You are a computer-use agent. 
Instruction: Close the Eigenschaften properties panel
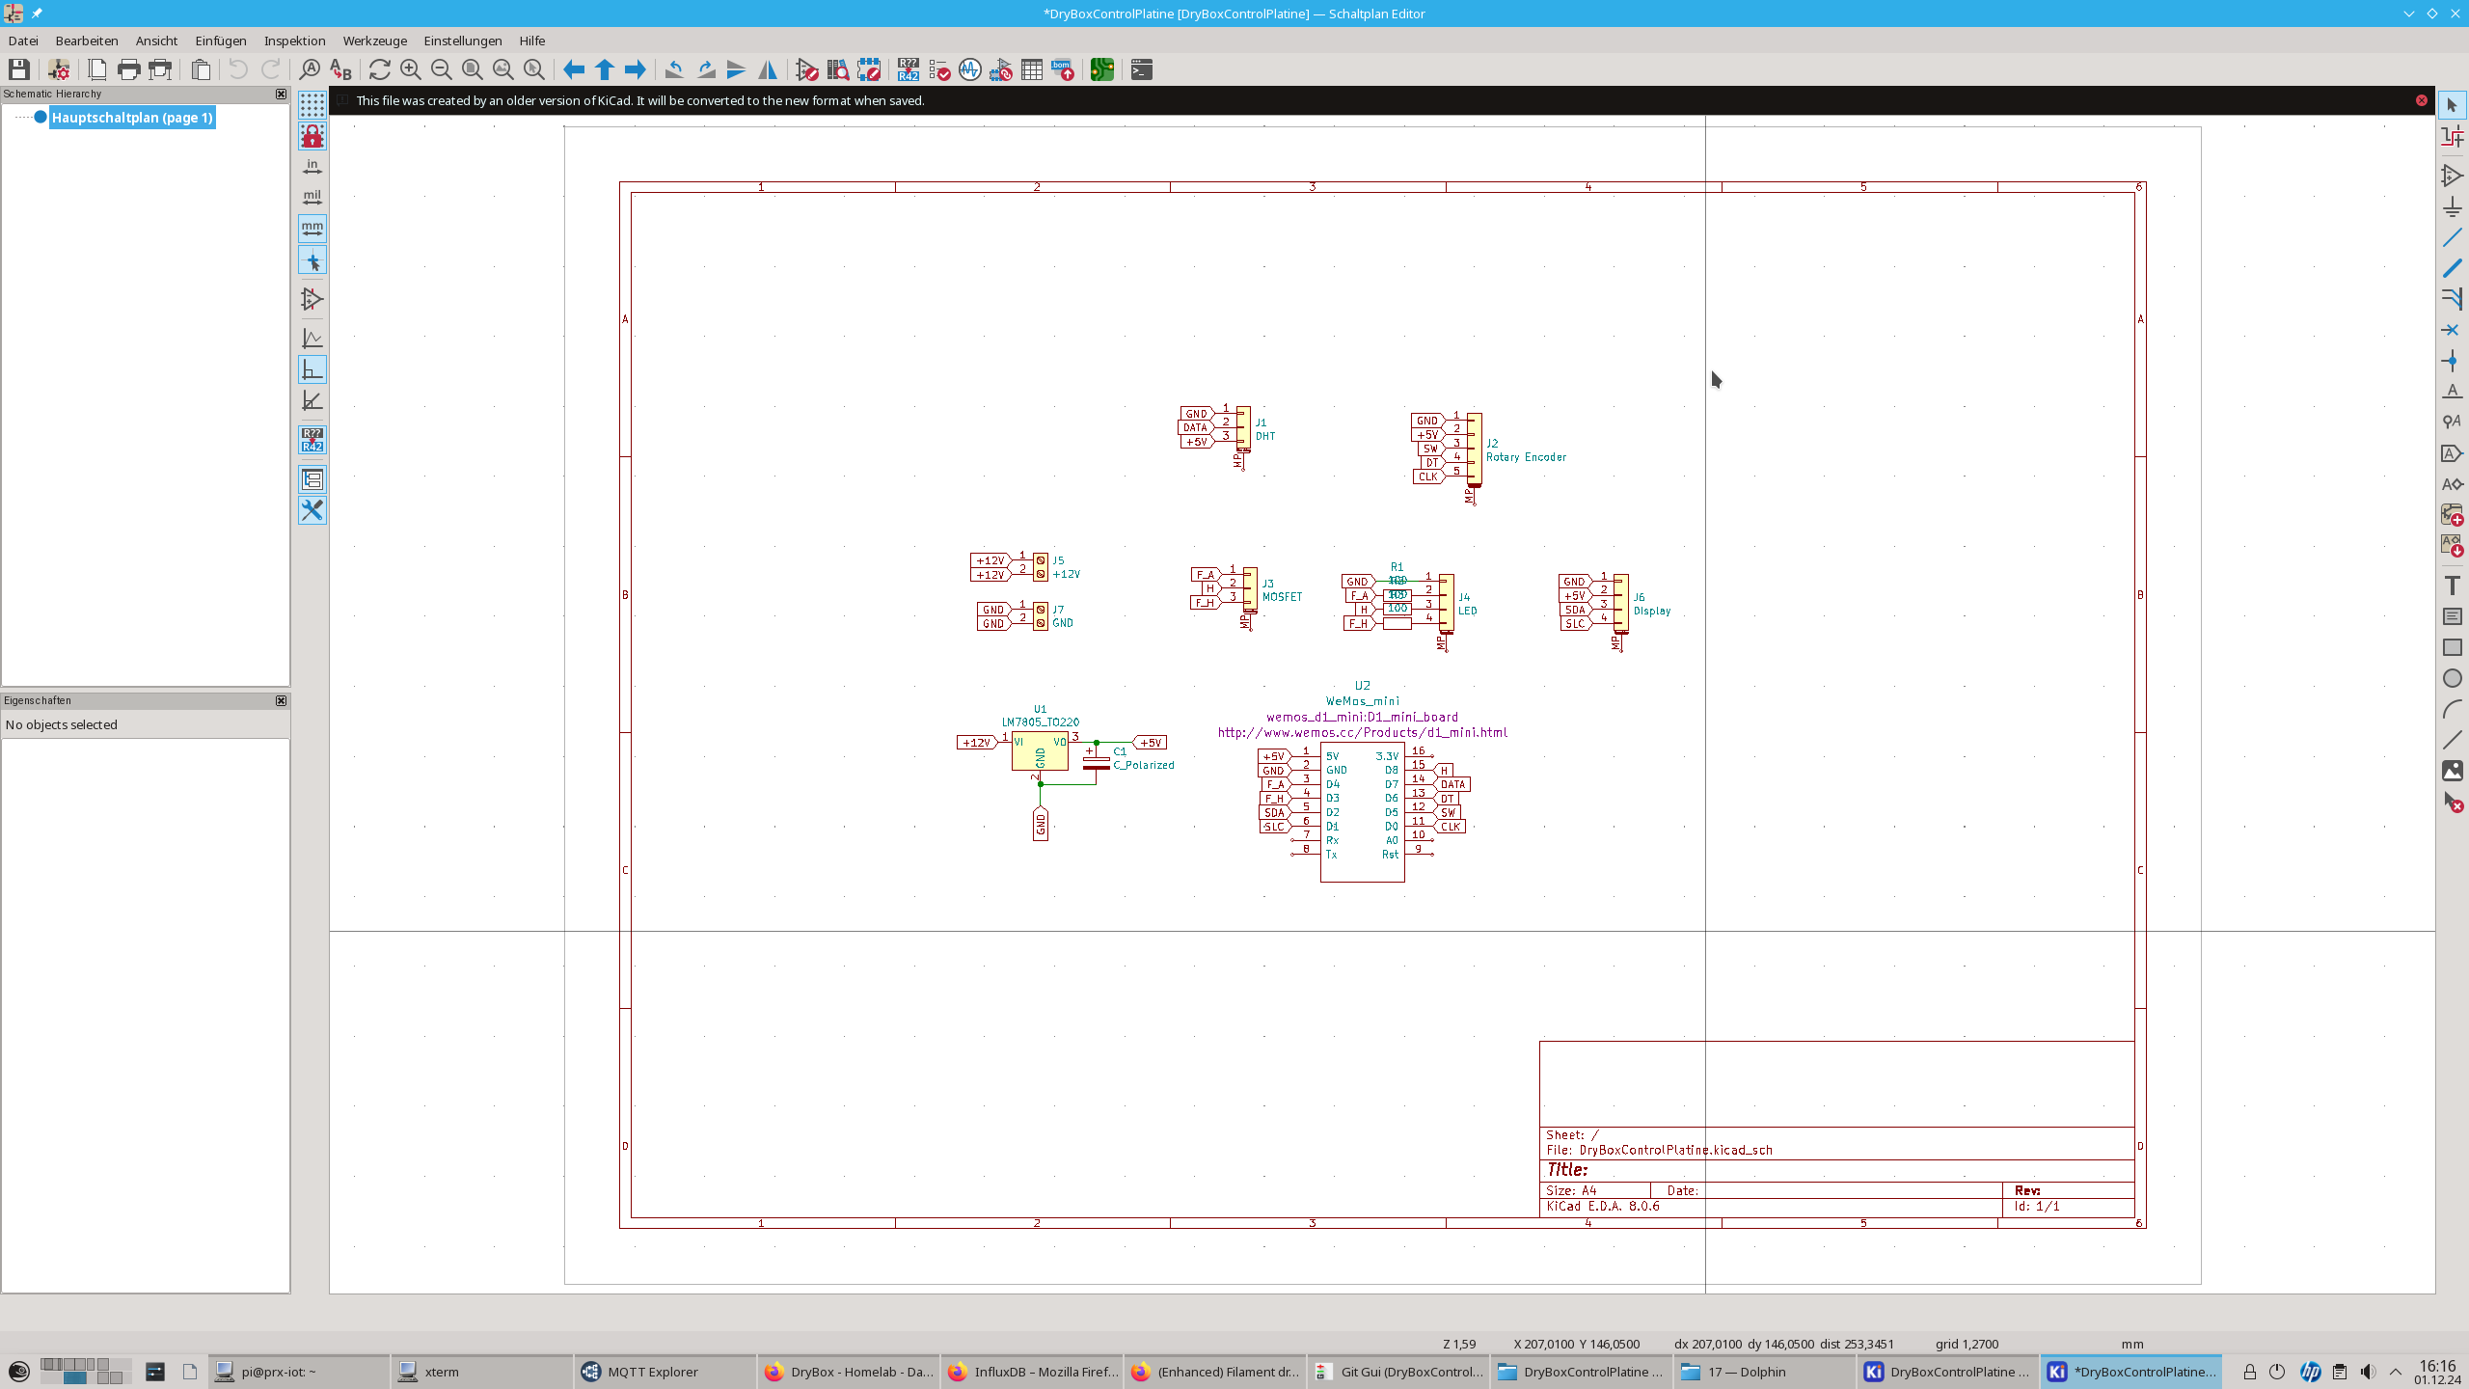(281, 700)
